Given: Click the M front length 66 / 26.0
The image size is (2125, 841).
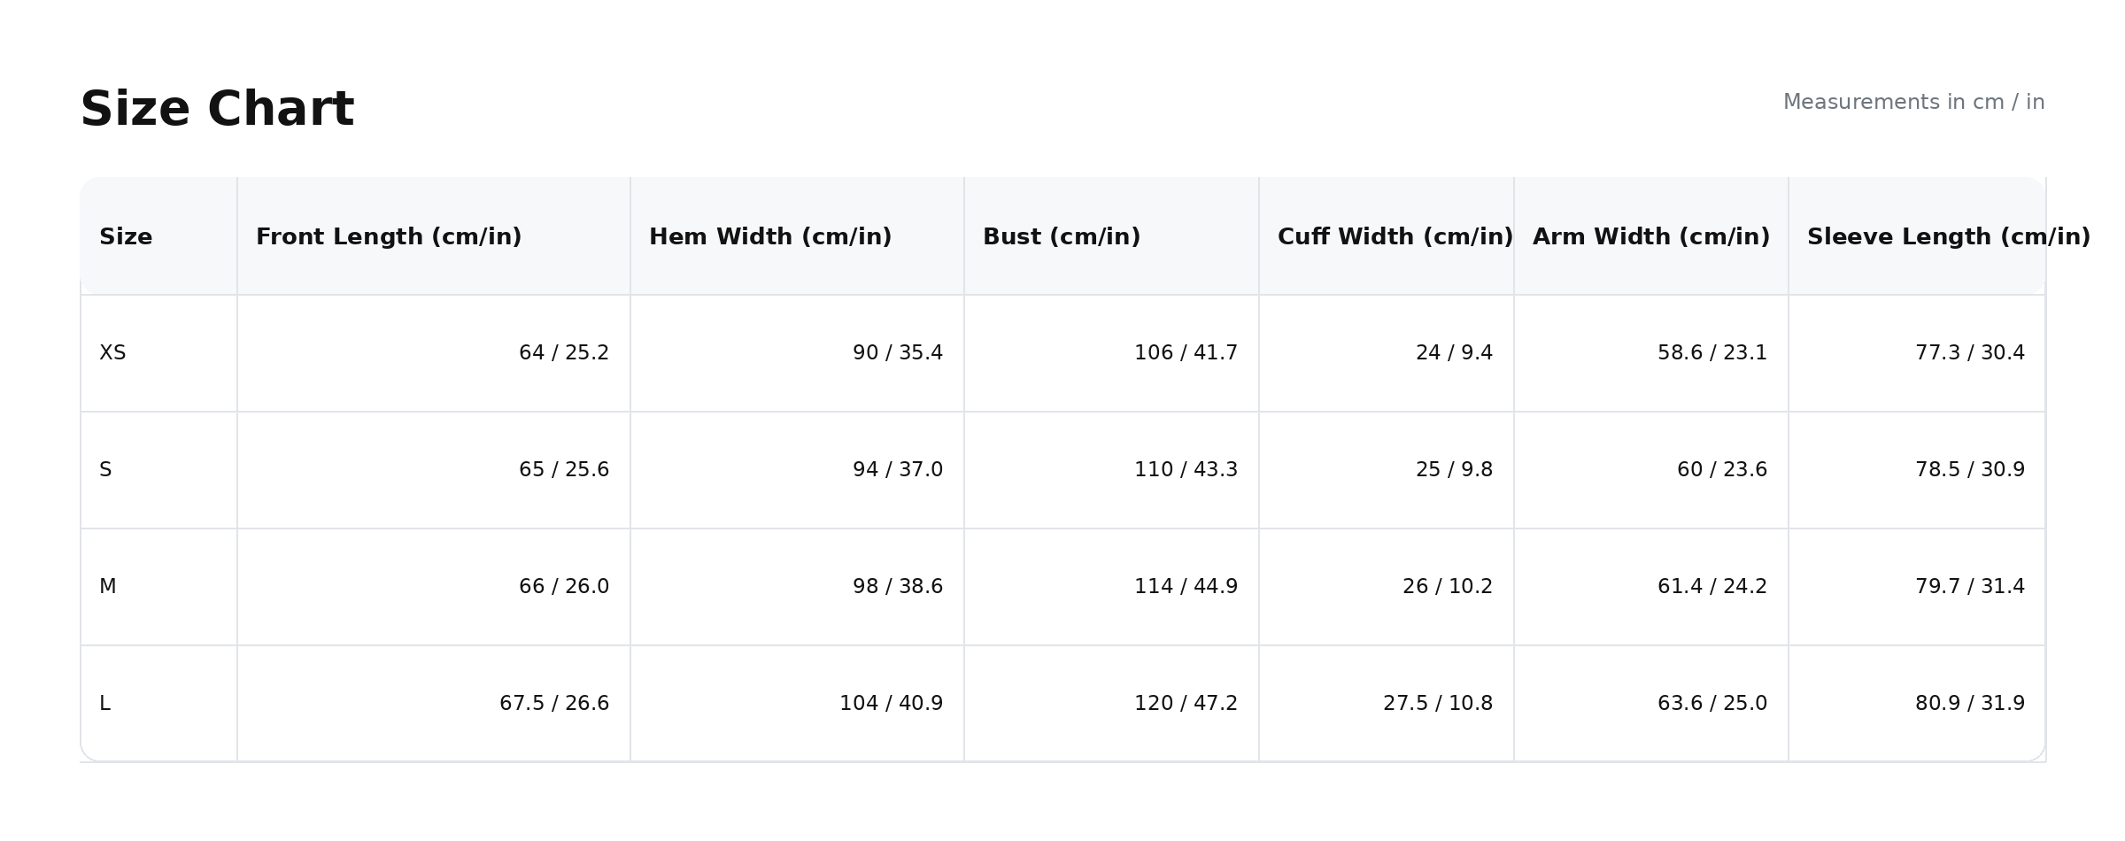Looking at the screenshot, I should pyautogui.click(x=564, y=587).
